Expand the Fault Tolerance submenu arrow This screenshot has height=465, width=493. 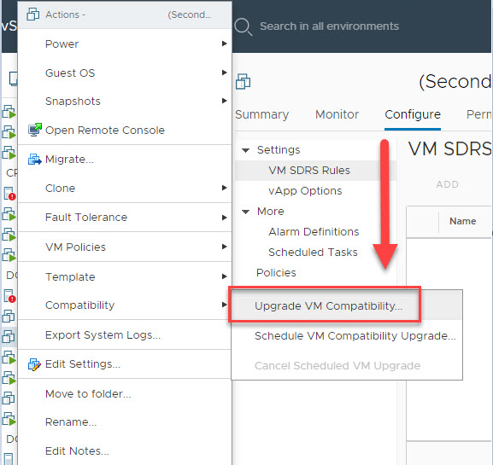(x=224, y=218)
